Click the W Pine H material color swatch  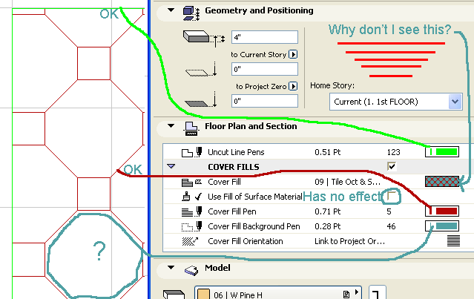(203, 294)
